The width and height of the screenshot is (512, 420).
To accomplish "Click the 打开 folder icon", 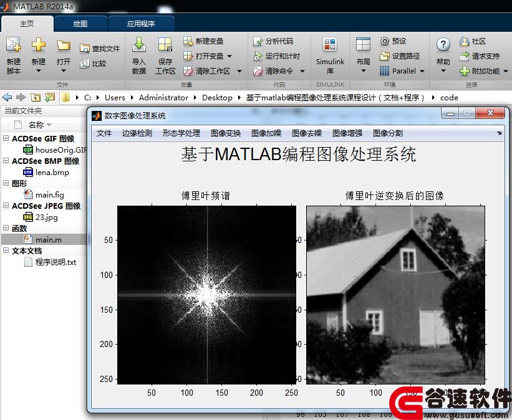I will pos(64,45).
